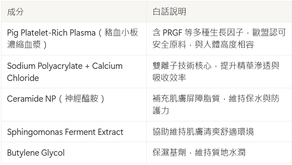
Task: Click the Butylene Glycol ingredient cell
Action: (36, 153)
